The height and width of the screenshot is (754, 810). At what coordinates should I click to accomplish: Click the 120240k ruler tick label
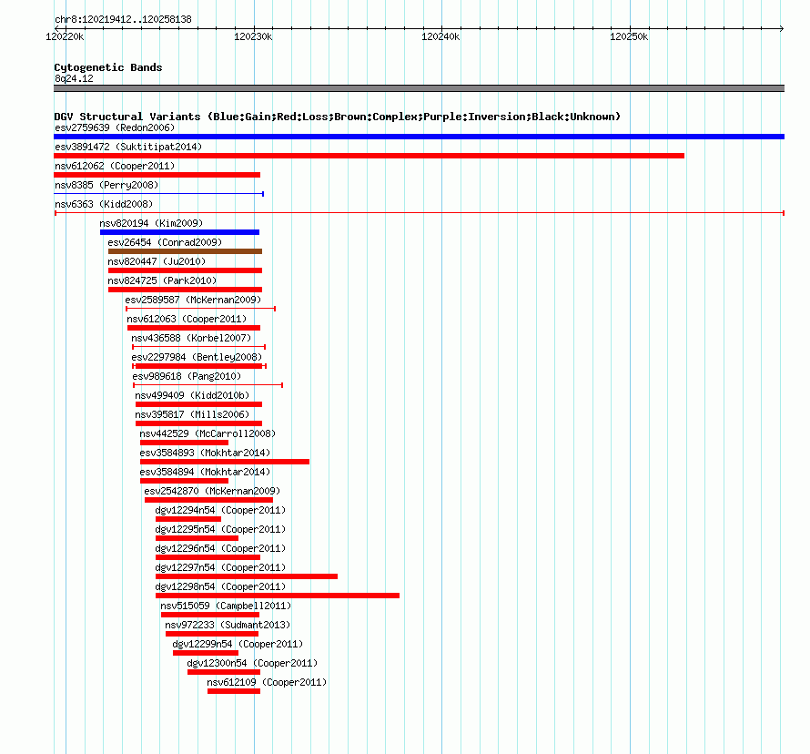(x=440, y=36)
